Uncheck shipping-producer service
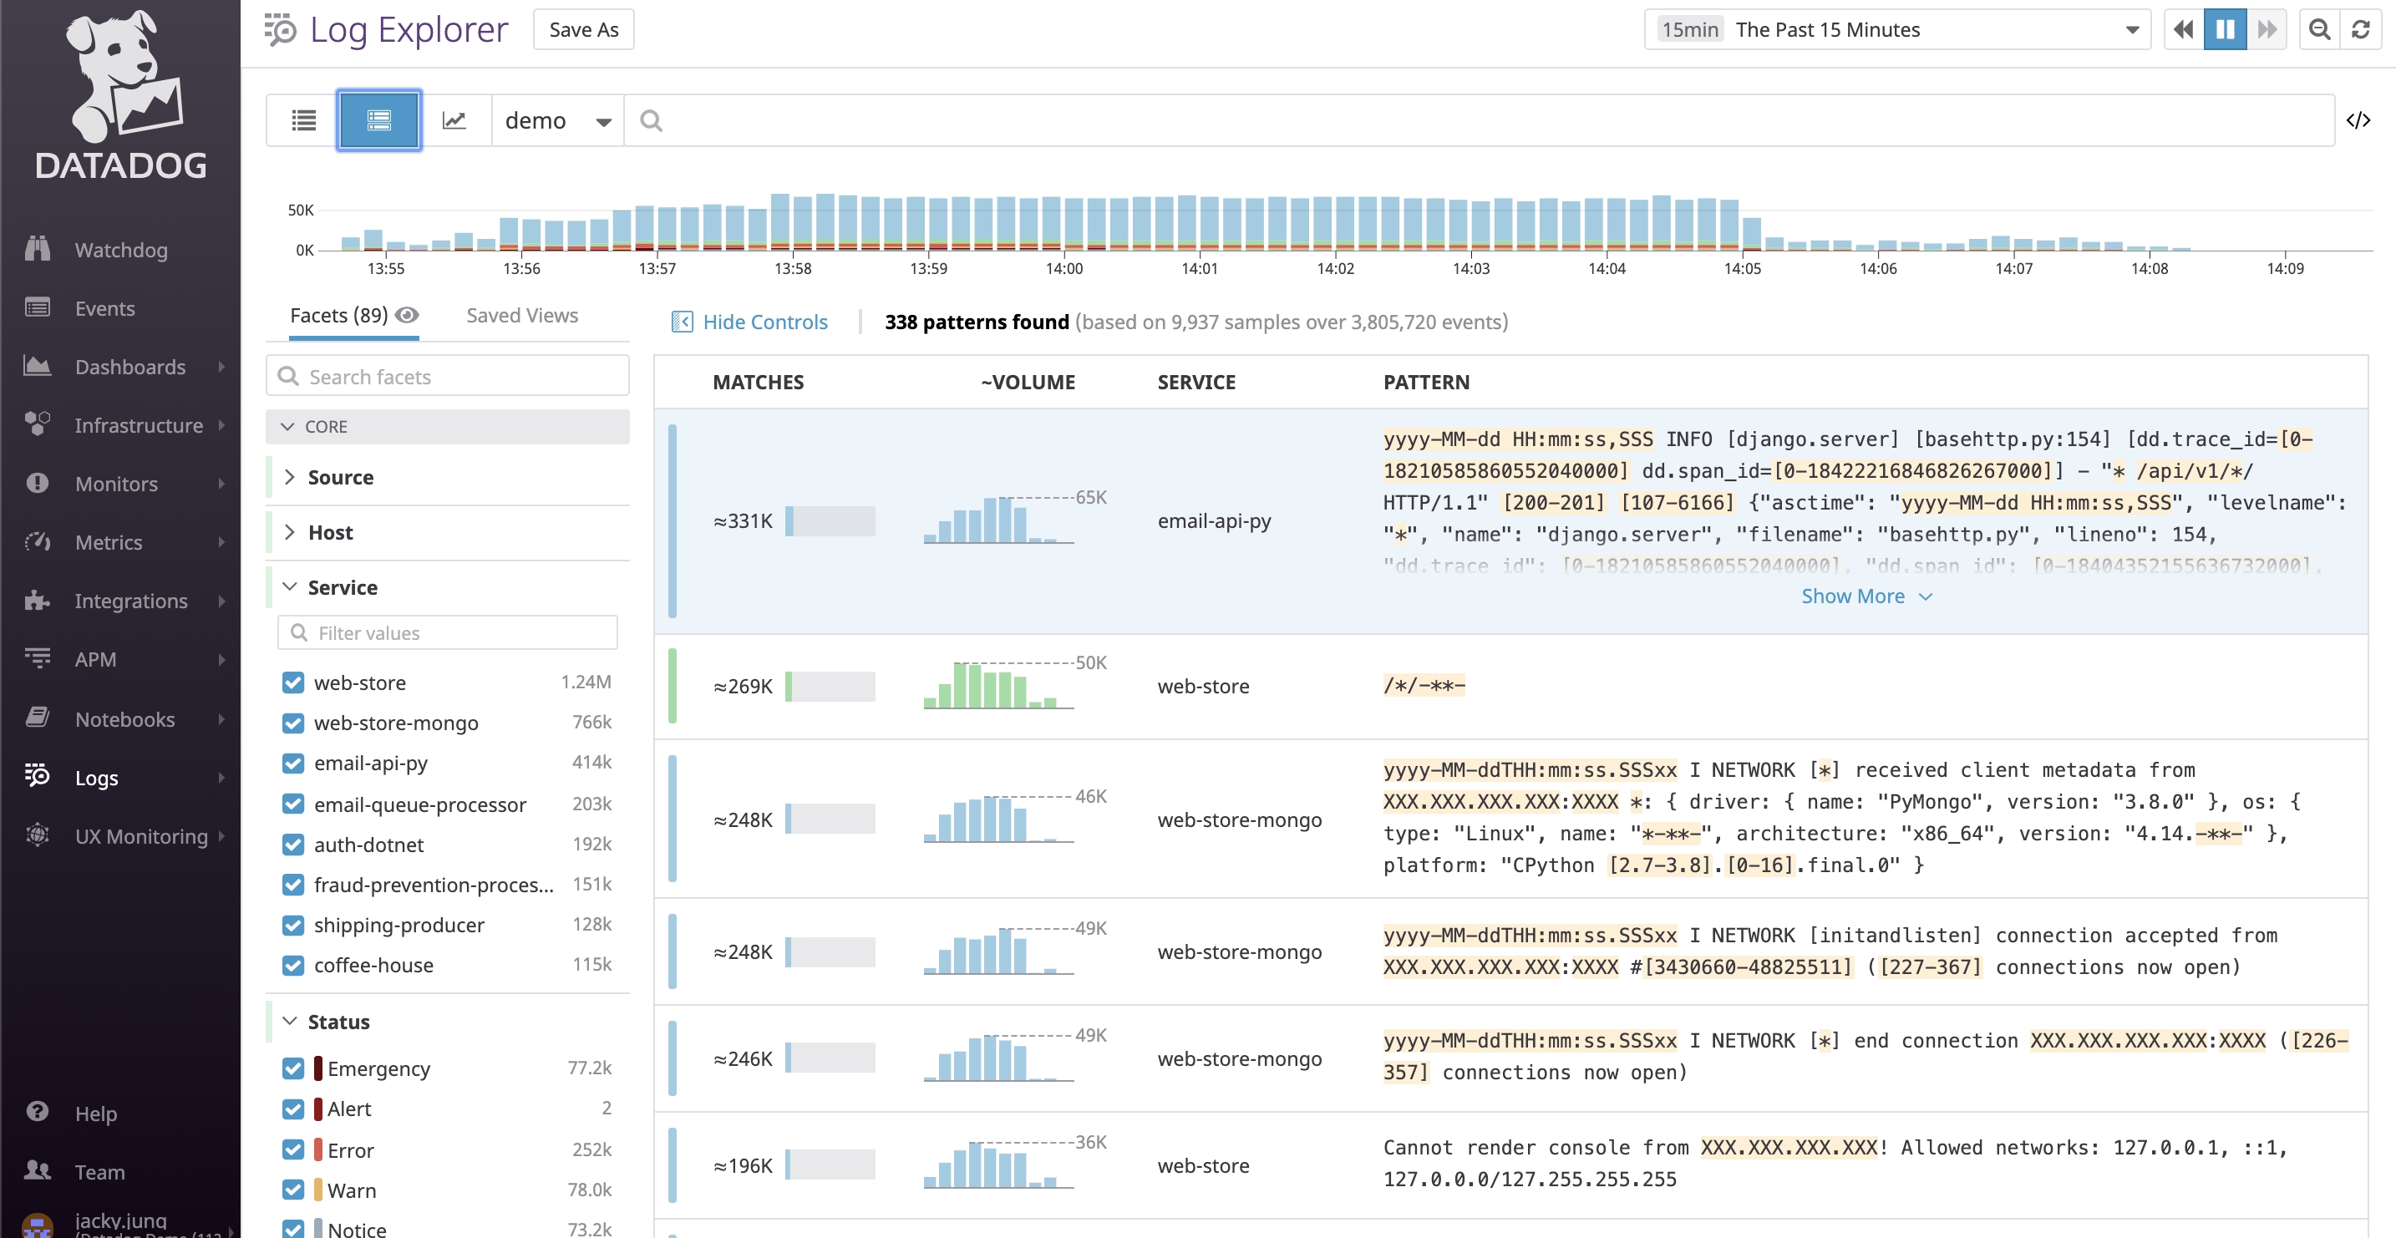This screenshot has height=1238, width=2396. (293, 925)
